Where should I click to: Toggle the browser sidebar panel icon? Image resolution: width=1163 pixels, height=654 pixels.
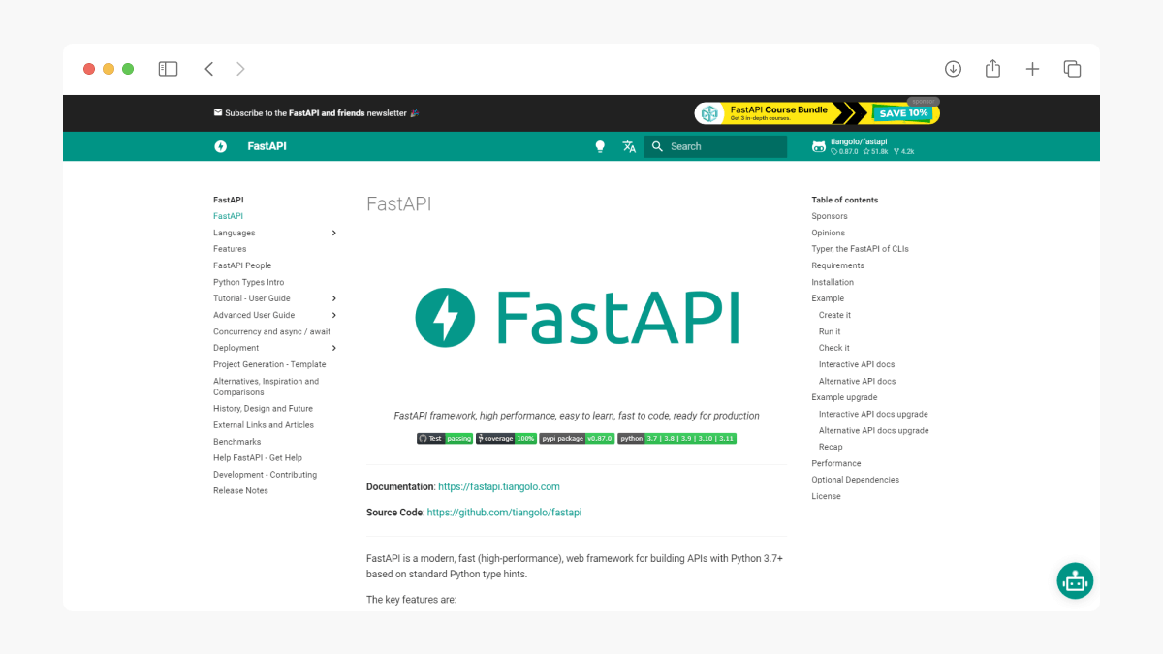pyautogui.click(x=169, y=69)
